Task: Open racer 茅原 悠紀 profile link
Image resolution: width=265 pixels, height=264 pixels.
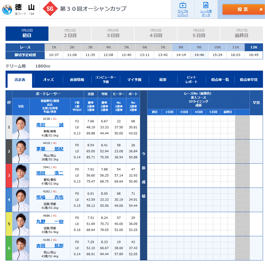Action: [x=50, y=149]
